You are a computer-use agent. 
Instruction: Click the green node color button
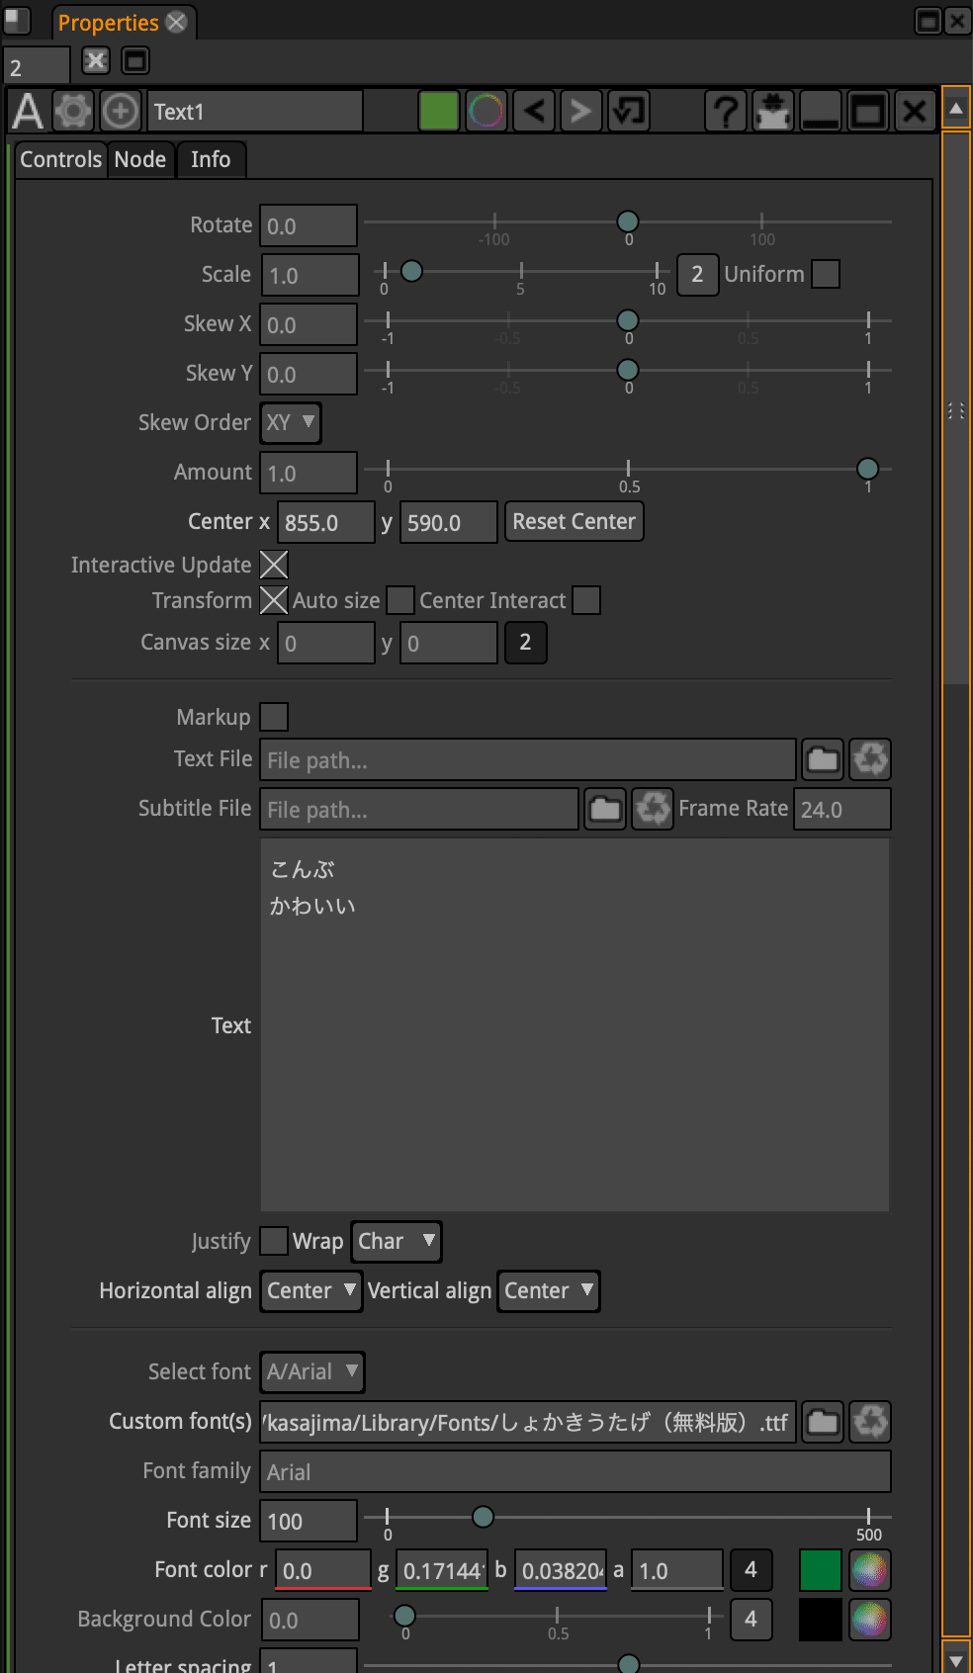click(x=438, y=111)
